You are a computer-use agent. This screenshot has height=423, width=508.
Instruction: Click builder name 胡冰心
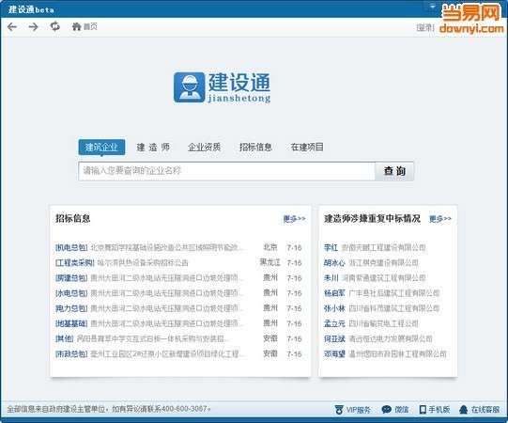(334, 262)
